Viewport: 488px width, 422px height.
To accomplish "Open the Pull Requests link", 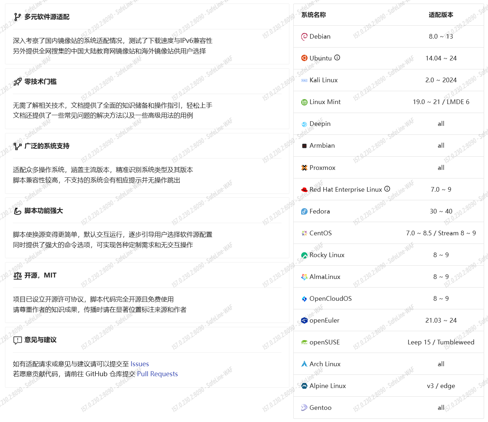I will tap(158, 374).
